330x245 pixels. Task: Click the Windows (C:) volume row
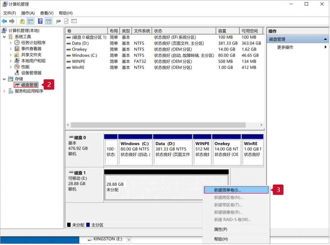click(x=84, y=55)
